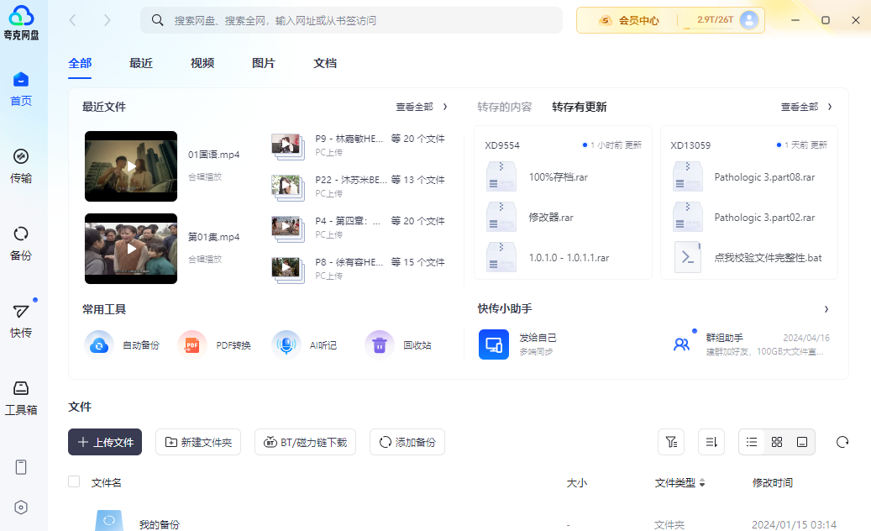Screen dimensions: 871x531
Task: Click the 新建文件夹 new folder button
Action: click(x=199, y=442)
